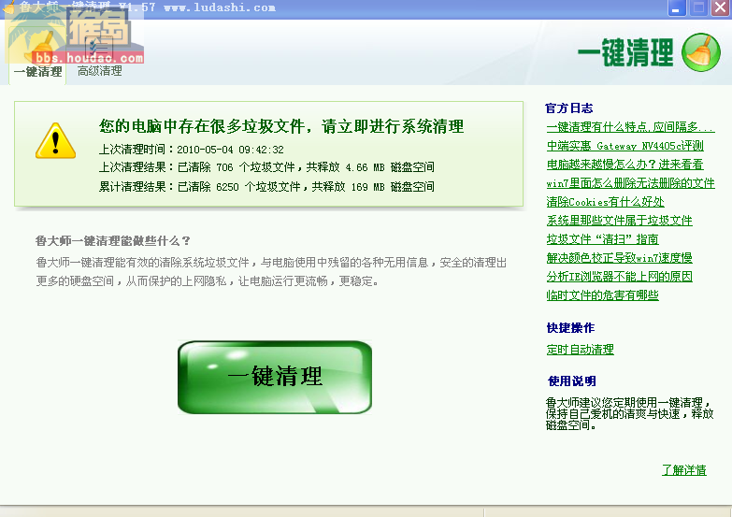Click the yellow warning triangle icon

[55, 140]
